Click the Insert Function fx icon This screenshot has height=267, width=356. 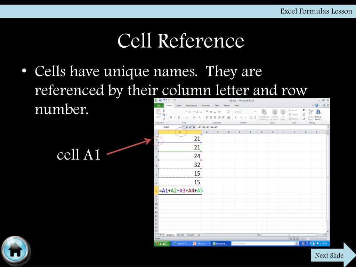194,127
